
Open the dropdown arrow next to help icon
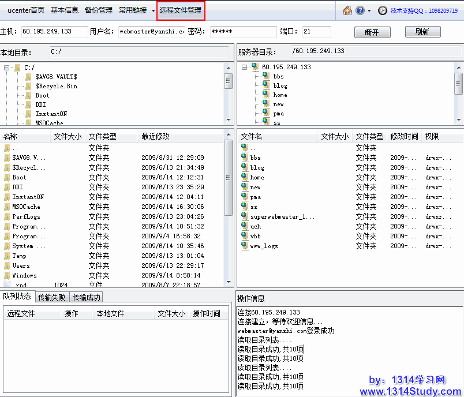click(x=369, y=11)
